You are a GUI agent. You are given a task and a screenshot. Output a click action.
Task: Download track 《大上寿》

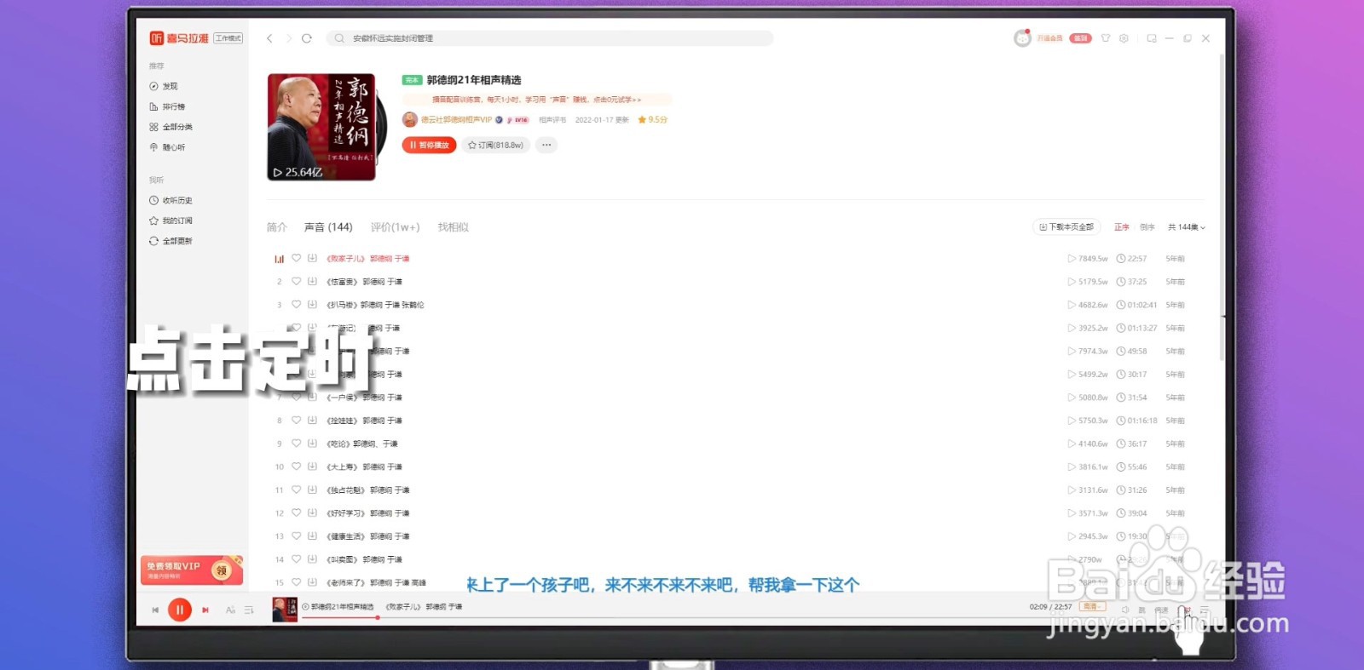click(312, 467)
